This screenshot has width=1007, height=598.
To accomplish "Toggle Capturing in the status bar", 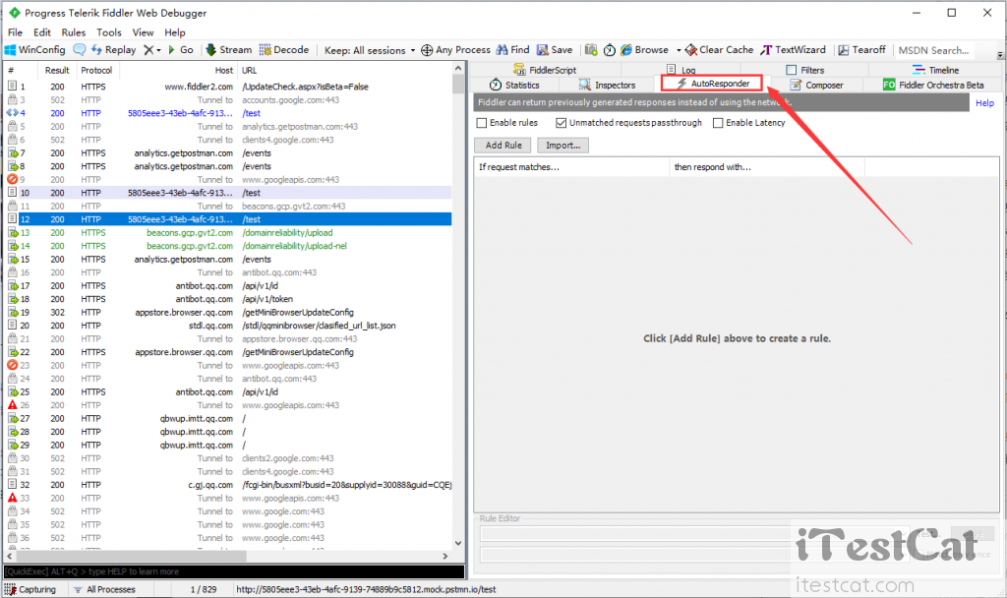I will pyautogui.click(x=30, y=590).
